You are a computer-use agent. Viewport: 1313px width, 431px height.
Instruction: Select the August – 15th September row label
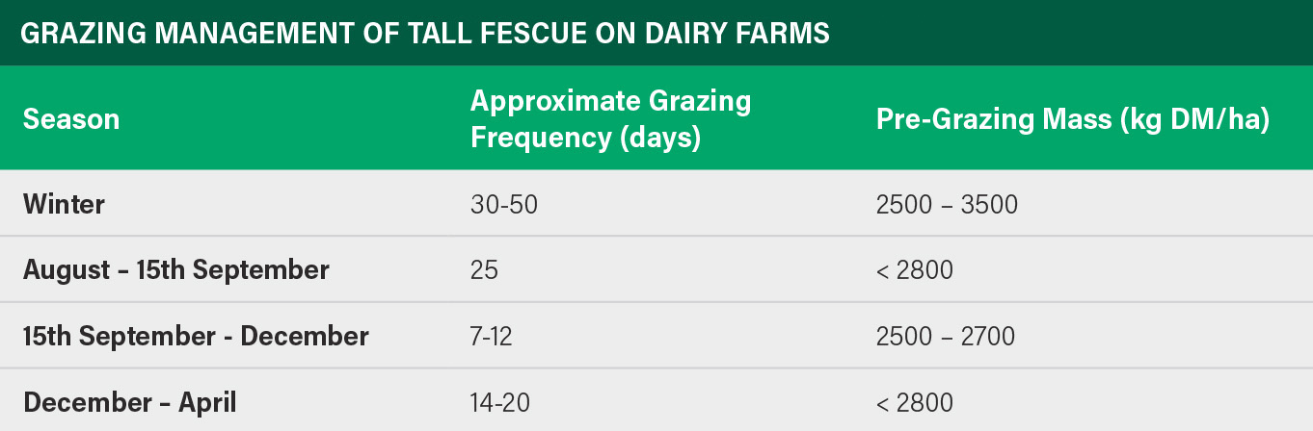coord(176,270)
